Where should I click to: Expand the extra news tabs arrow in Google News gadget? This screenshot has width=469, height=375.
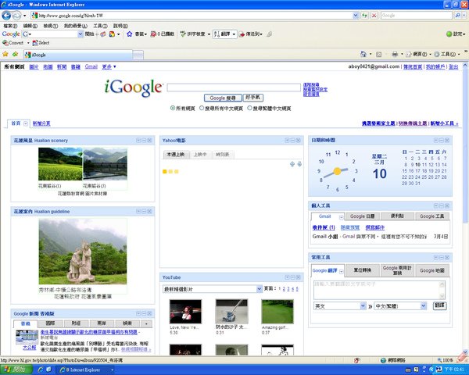point(146,323)
